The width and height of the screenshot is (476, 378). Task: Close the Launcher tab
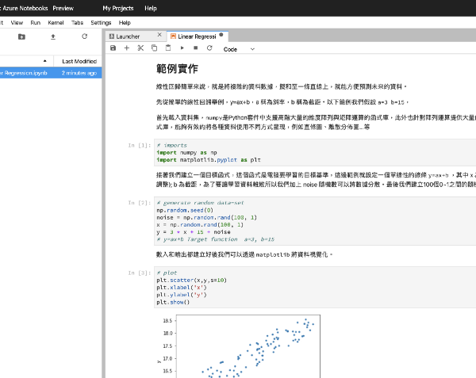click(159, 36)
